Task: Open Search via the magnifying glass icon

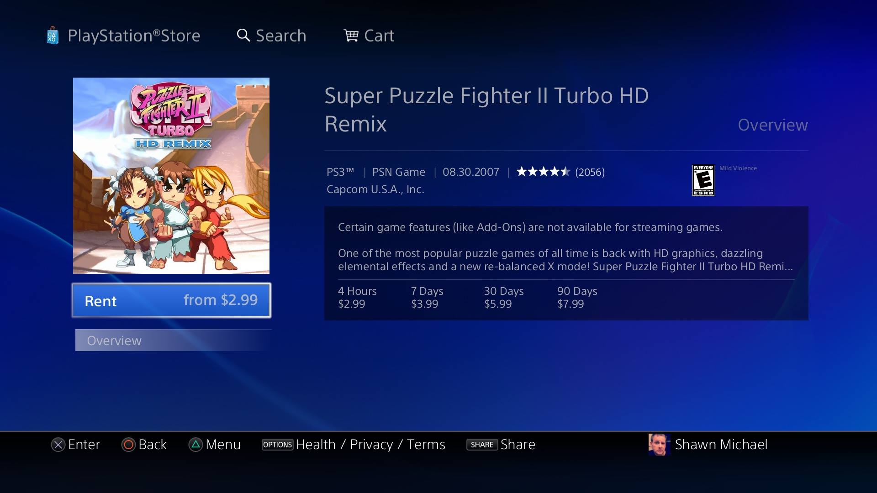Action: [x=243, y=36]
